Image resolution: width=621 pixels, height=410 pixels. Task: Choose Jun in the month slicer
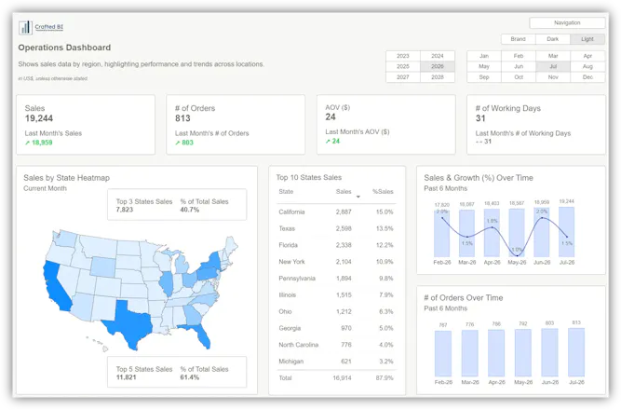coord(519,66)
